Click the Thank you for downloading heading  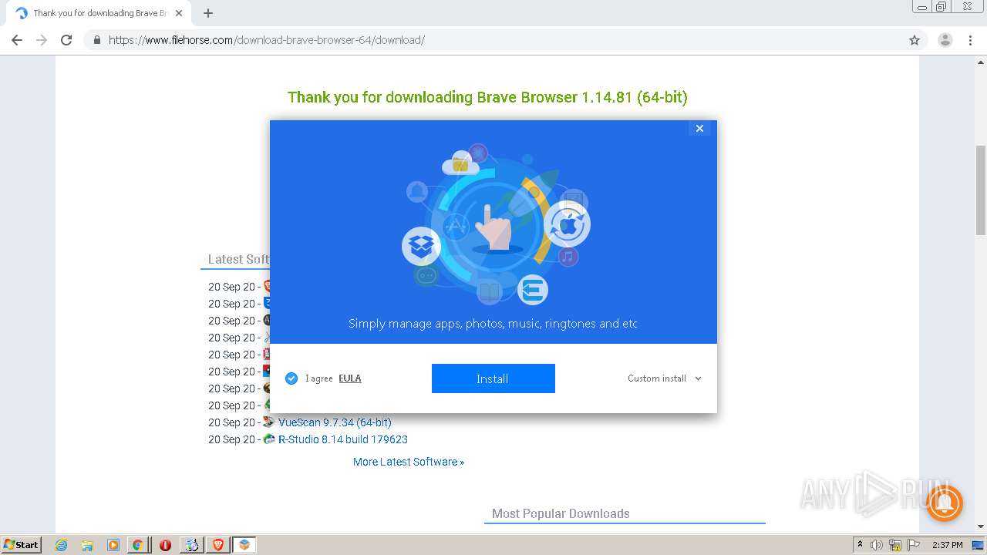pos(487,97)
